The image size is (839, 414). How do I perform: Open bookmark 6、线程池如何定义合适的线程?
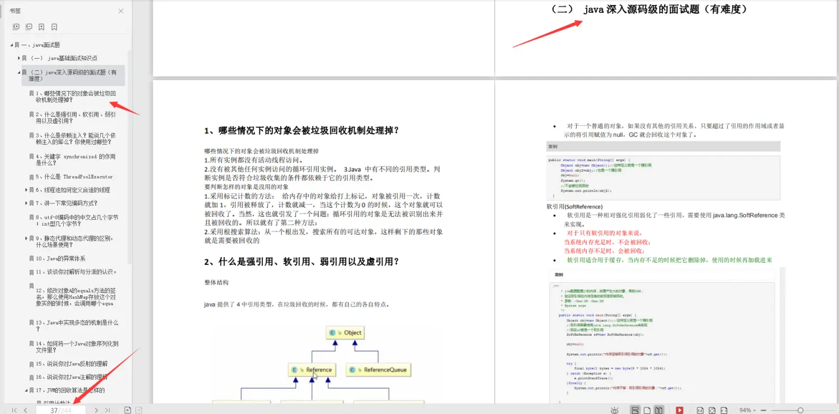73,190
